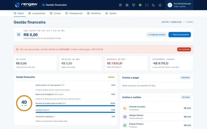The width and height of the screenshot is (207, 129).
Task: Open the Amanda Carvalho account
Action: coord(156,108)
